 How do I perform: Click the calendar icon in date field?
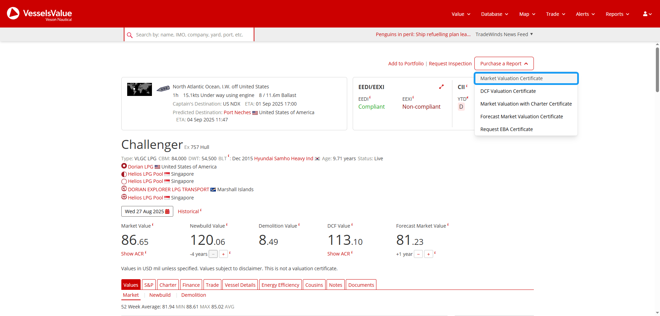(x=167, y=211)
